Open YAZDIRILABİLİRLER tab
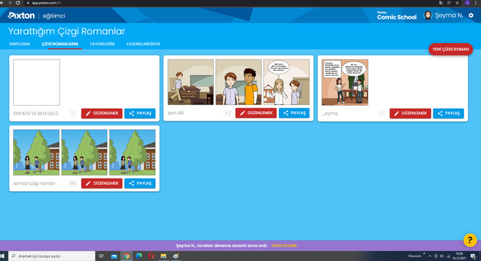This screenshot has height=261, width=481. coord(142,44)
